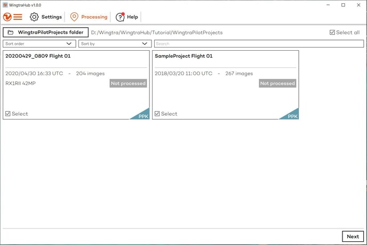The height and width of the screenshot is (245, 367).
Task: Click the Wingtra logo icon
Action: (x=7, y=17)
